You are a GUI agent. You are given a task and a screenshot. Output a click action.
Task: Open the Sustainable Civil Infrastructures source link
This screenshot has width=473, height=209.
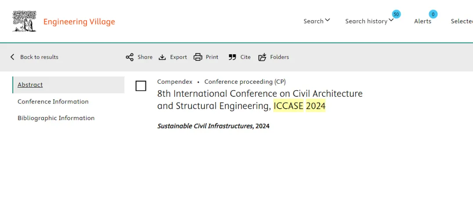205,126
